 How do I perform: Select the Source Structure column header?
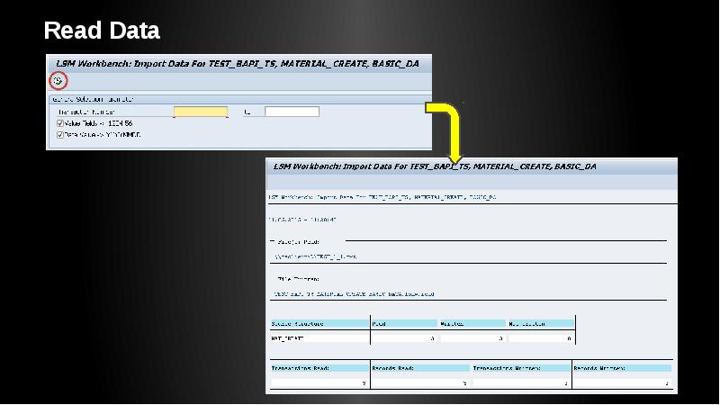(319, 322)
